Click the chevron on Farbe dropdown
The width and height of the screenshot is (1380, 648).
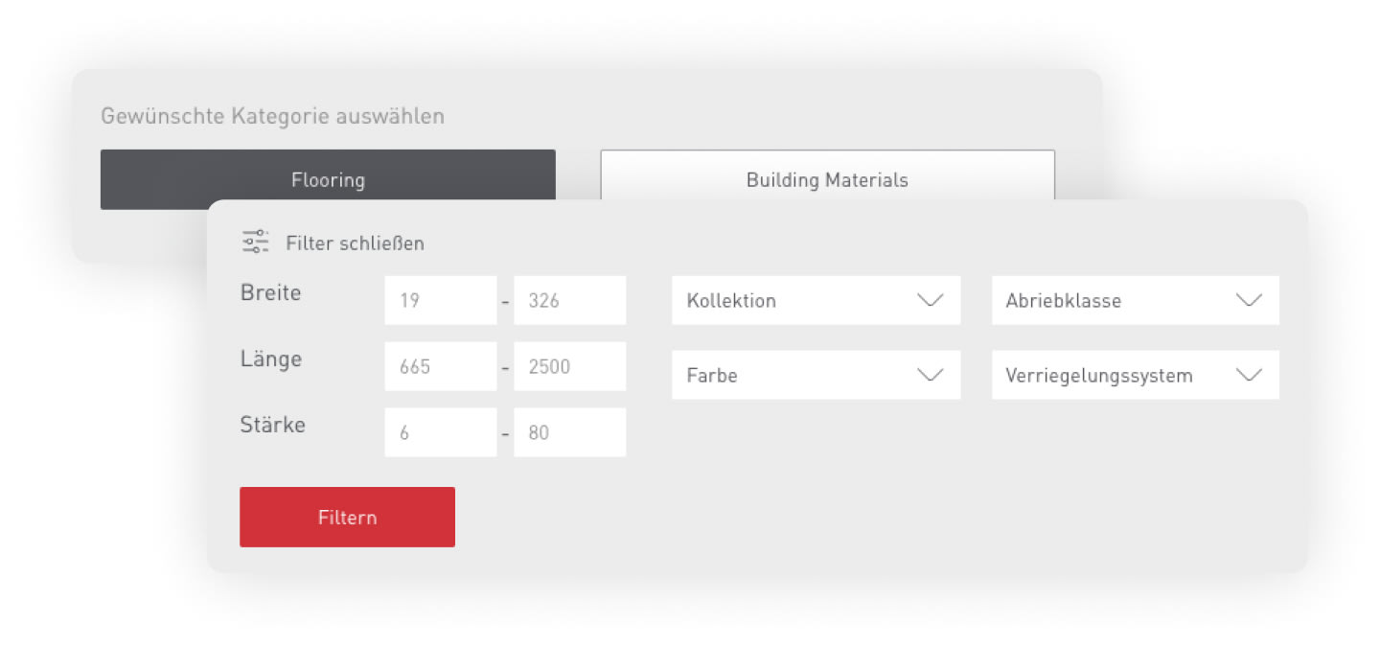click(930, 375)
